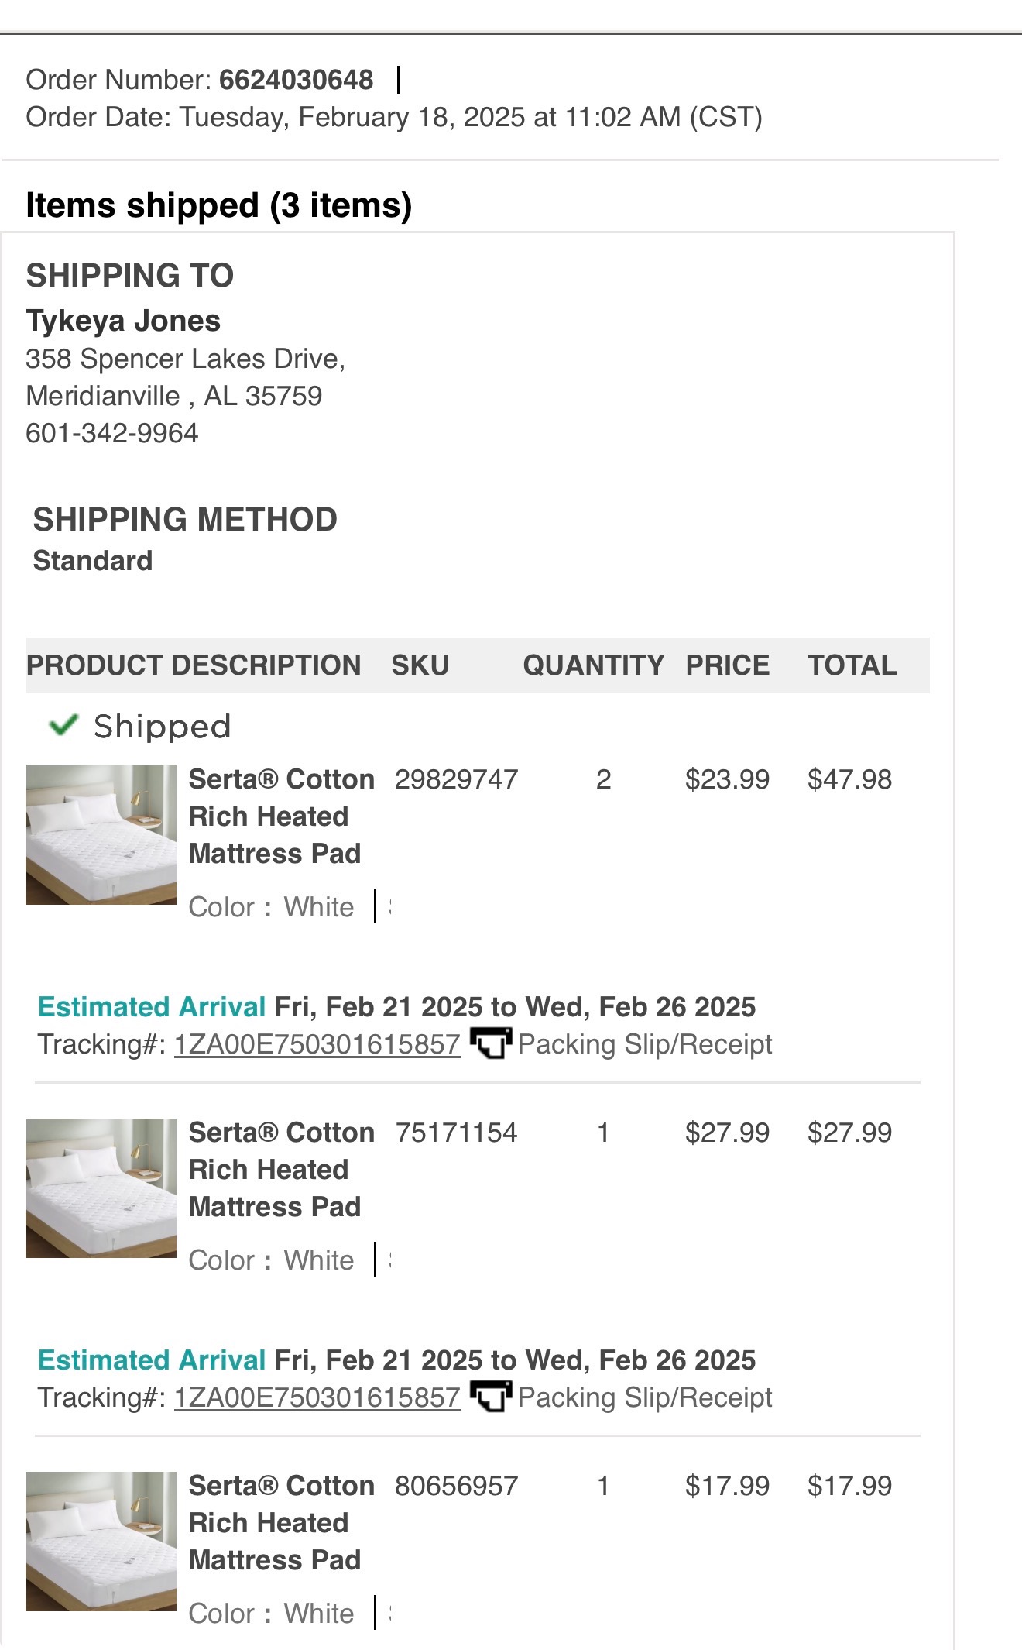Select order number 6624030648

tap(296, 80)
